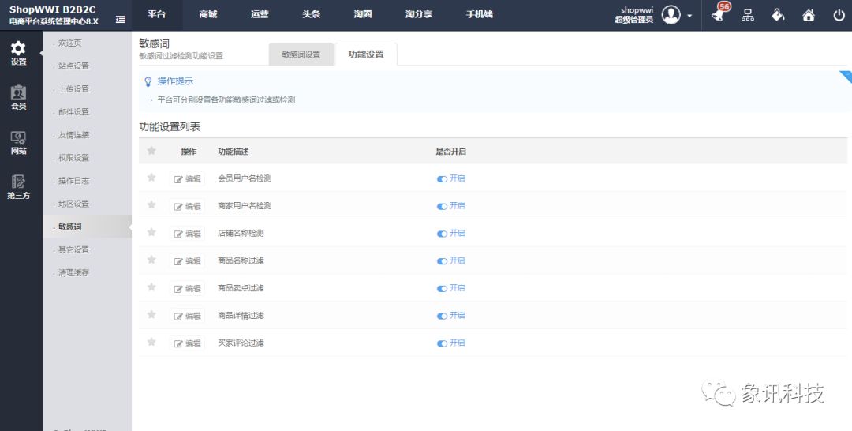Screen dimensions: 852x431
Task: Click the paint bucket clear-cache icon
Action: click(778, 15)
